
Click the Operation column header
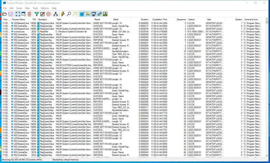coord(46,20)
